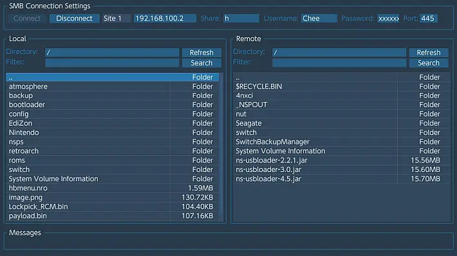Select the image.png file
Viewport: 457px width, 256px height.
112,198
